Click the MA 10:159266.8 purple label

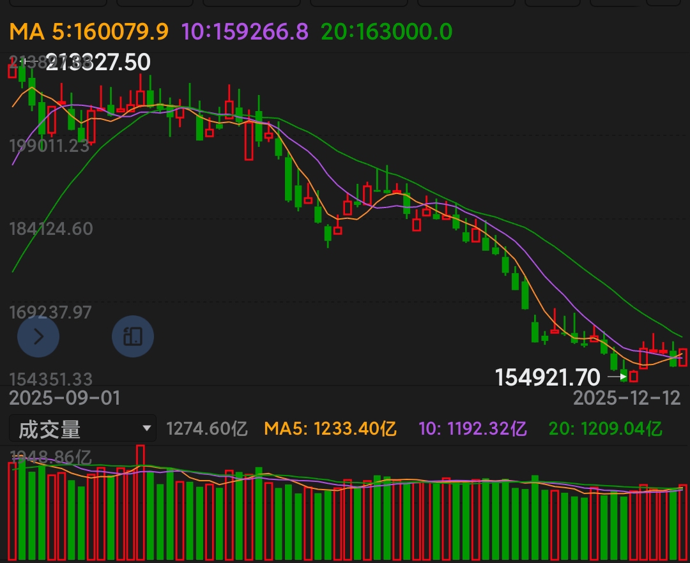(245, 32)
